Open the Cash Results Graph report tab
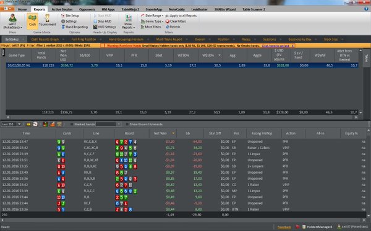Image resolution: width=371 pixels, height=231 pixels. click(45, 39)
